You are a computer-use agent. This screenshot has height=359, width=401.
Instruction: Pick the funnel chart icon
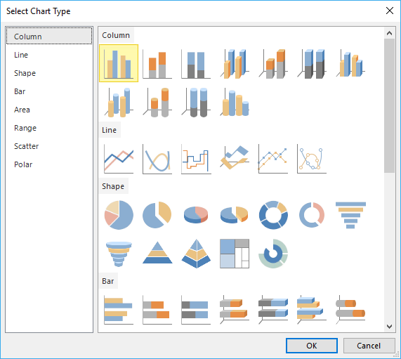350,215
